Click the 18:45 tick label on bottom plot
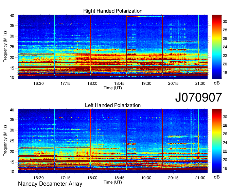Screen dimensions: 231x188 119,178
